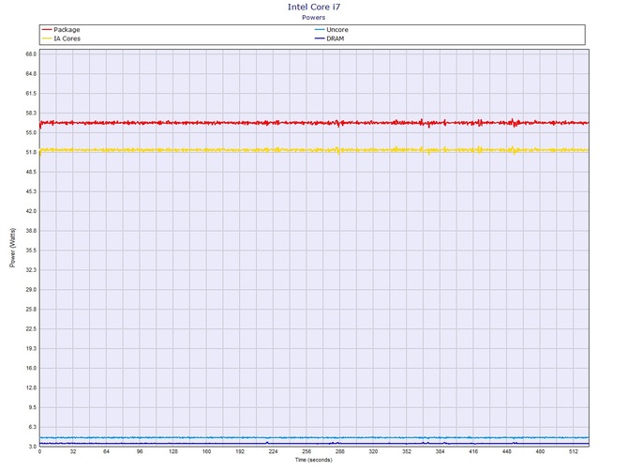
Task: Select the dark blue DRAM legend line marker
Action: [320, 38]
